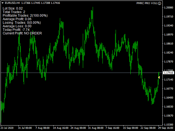Click the 1.19710 price scale label

tap(168, 17)
